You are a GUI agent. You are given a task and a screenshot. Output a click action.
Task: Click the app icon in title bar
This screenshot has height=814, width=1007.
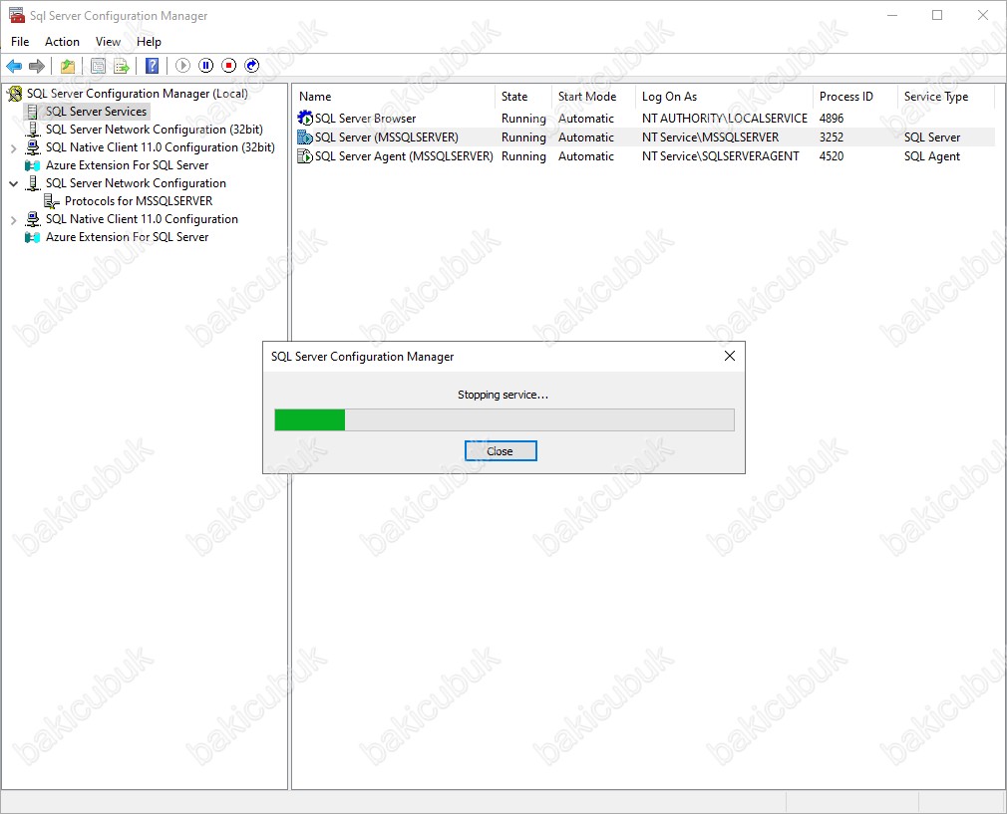pos(17,15)
